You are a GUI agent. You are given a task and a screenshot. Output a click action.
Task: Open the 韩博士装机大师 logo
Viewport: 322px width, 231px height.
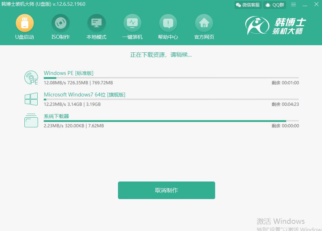(275, 26)
